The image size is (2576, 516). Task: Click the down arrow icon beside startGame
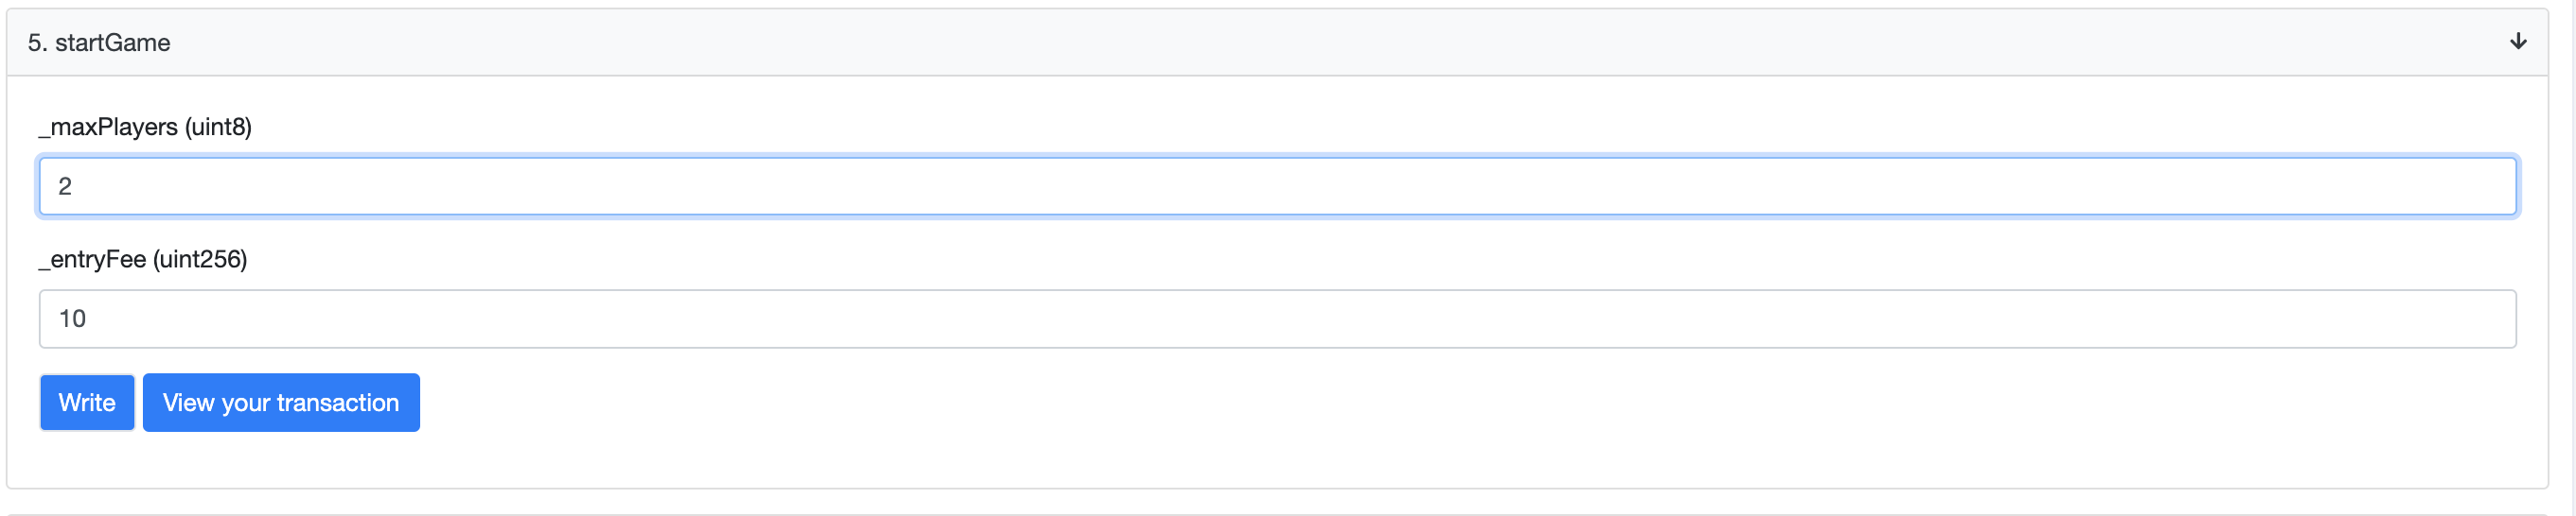(2517, 41)
